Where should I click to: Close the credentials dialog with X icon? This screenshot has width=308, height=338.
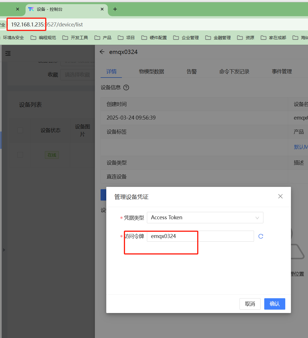[x=280, y=197]
